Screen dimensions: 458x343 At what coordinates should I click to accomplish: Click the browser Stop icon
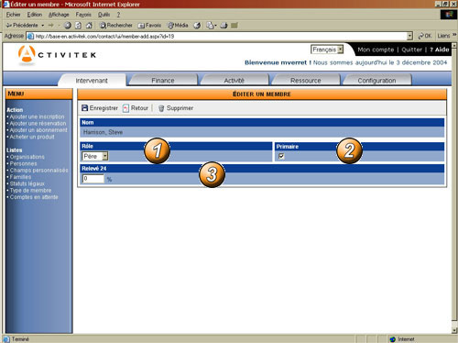pyautogui.click(x=68, y=26)
